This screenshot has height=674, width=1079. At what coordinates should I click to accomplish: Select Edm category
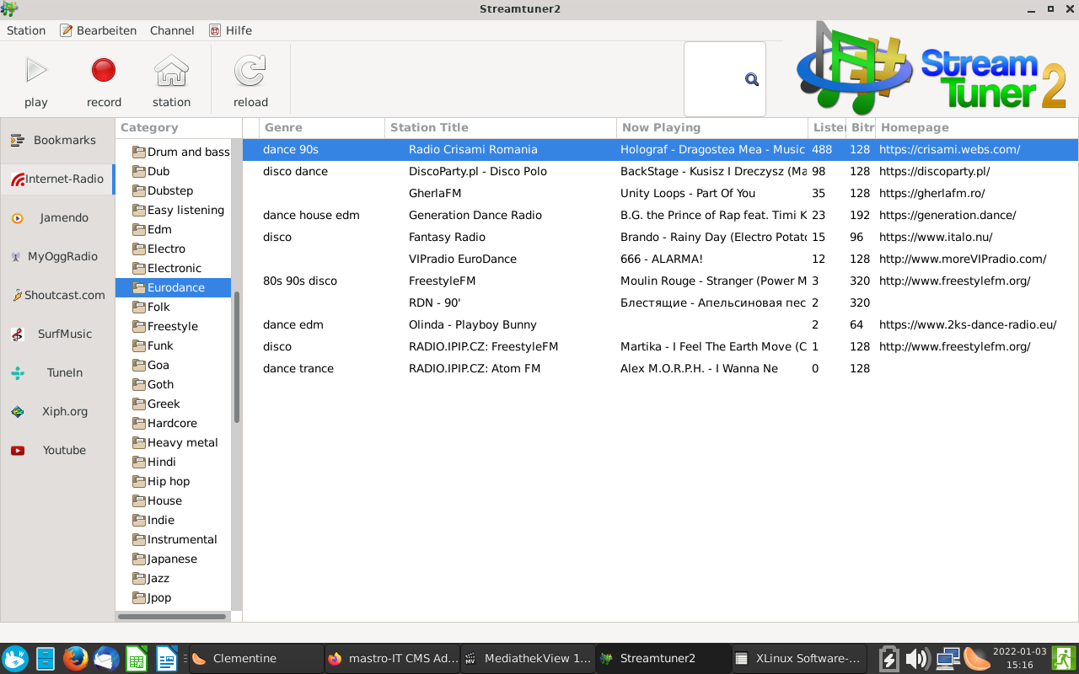point(152,230)
